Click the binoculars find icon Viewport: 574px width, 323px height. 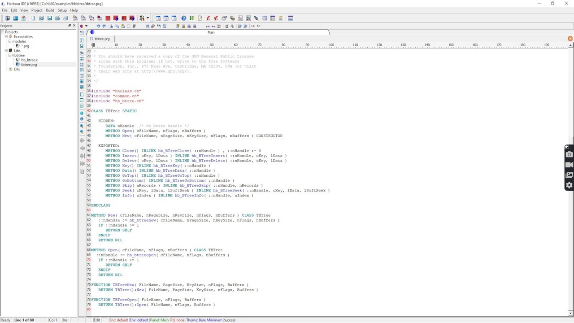click(x=148, y=26)
